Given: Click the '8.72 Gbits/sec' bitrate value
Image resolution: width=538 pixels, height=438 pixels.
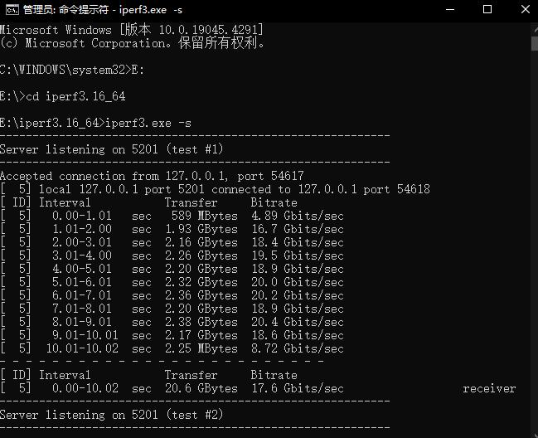Looking at the screenshot, I should pos(297,348).
